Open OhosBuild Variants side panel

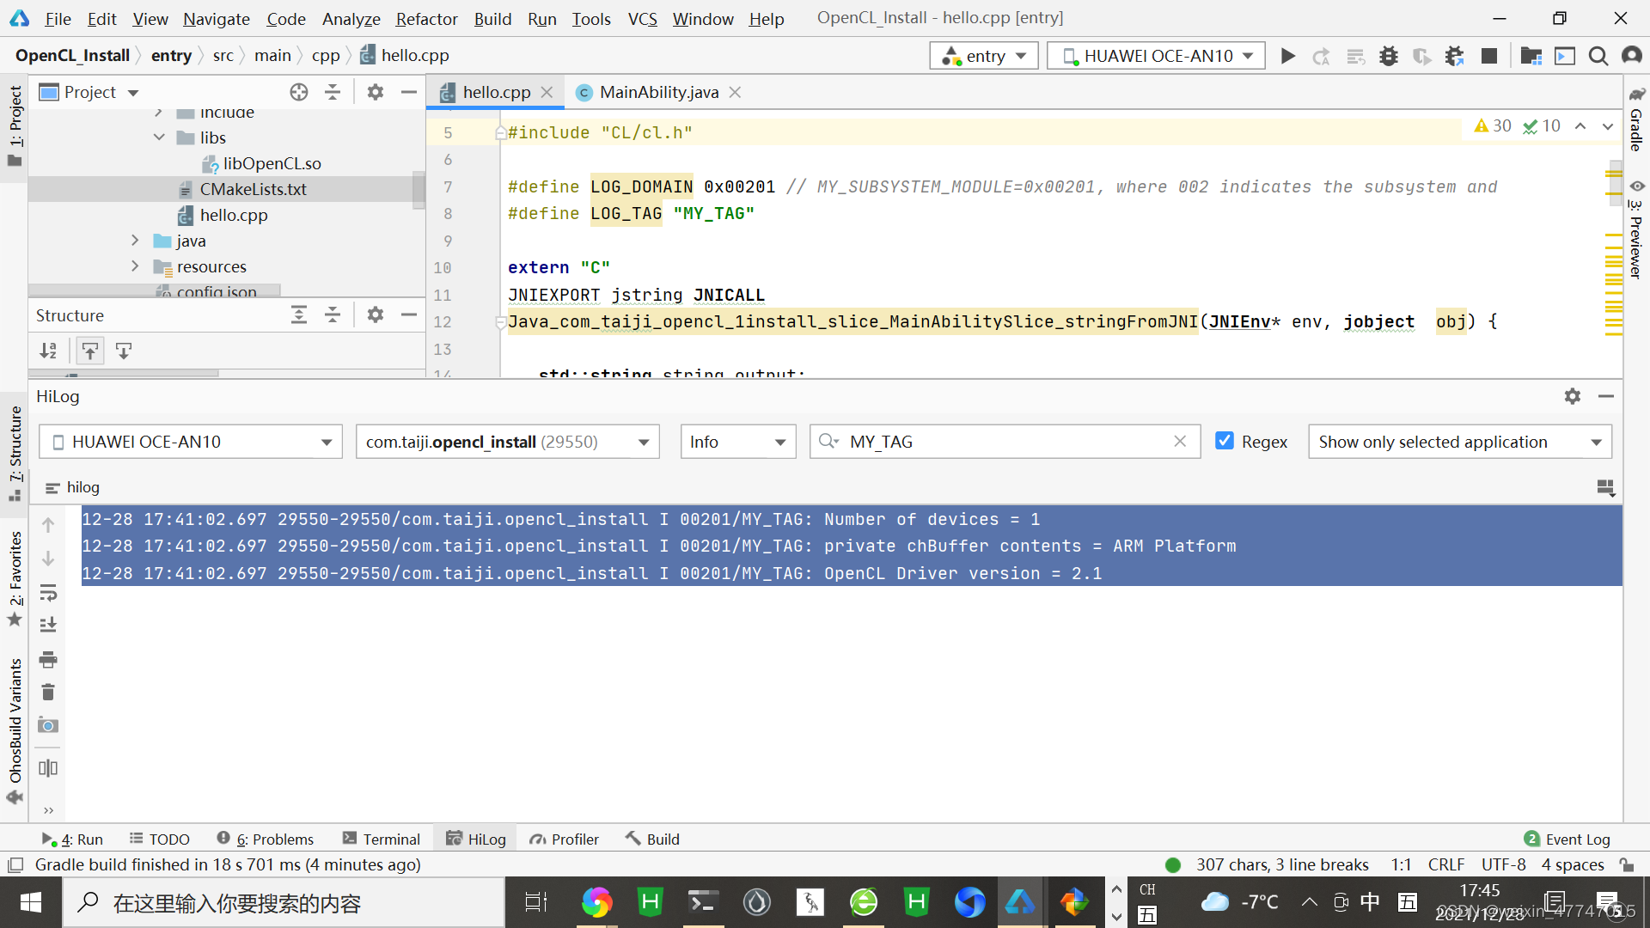[15, 730]
